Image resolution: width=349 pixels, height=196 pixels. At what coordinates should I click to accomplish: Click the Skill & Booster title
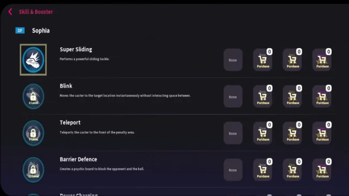(x=36, y=12)
